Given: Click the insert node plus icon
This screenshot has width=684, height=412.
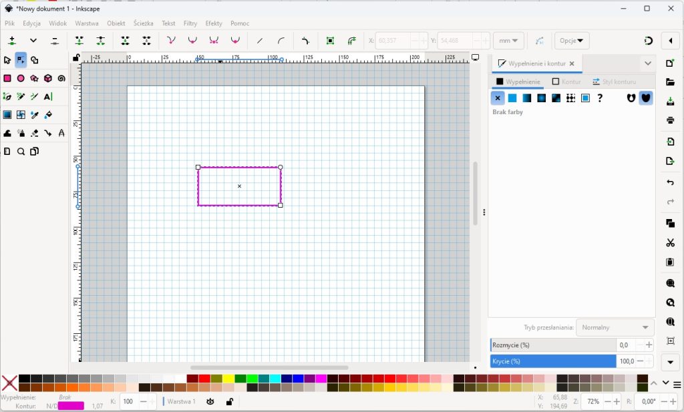Looking at the screenshot, I should point(12,41).
